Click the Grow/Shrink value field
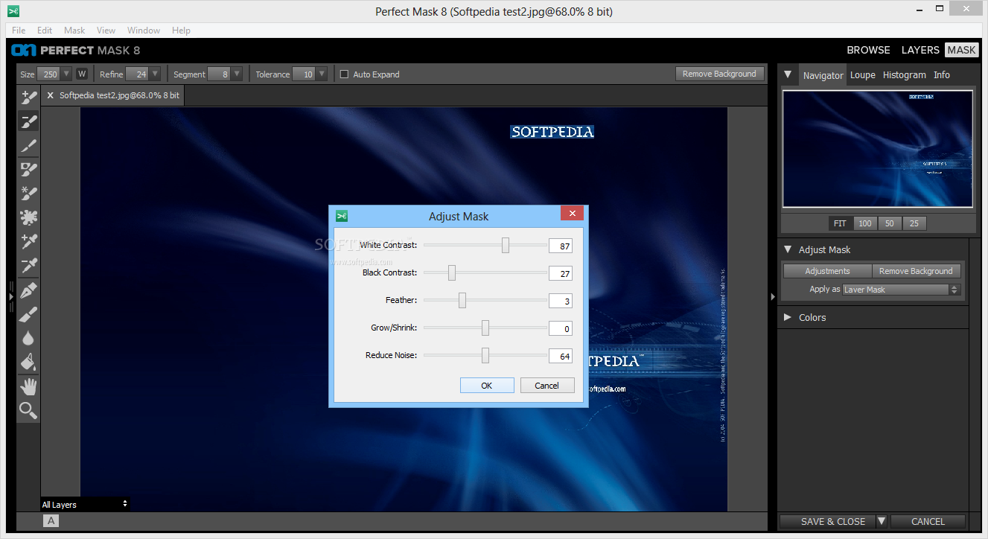 [561, 328]
